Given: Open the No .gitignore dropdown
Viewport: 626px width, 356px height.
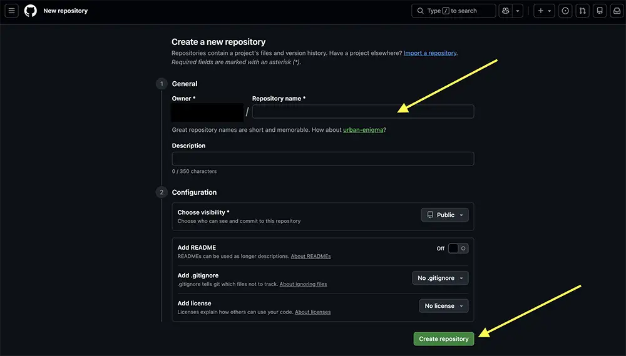Looking at the screenshot, I should tap(440, 278).
